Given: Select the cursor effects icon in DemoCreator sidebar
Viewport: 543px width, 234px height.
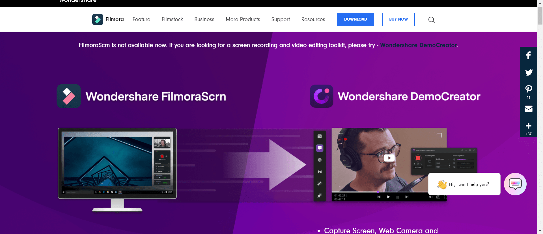Looking at the screenshot, I should click(320, 195).
